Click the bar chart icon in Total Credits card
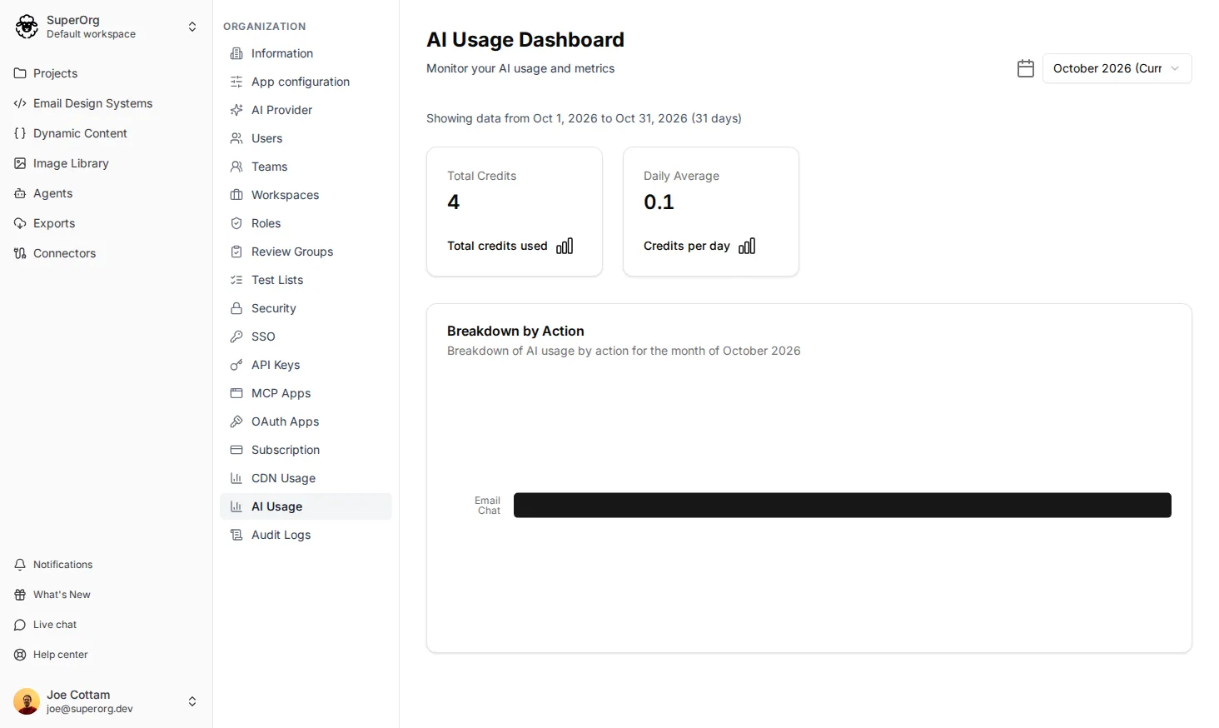Image resolution: width=1219 pixels, height=728 pixels. tap(565, 246)
